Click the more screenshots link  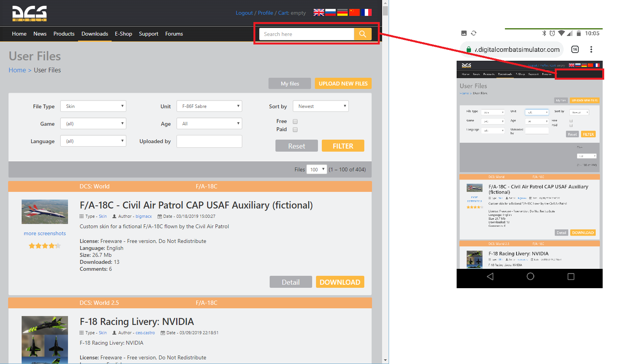coord(45,233)
